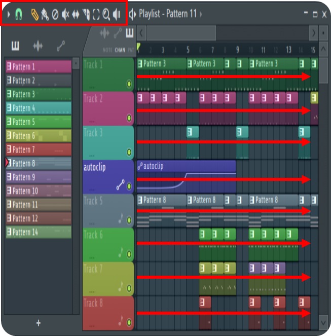Show automation clips in picker panel
The image size is (331, 336).
pos(61,46)
